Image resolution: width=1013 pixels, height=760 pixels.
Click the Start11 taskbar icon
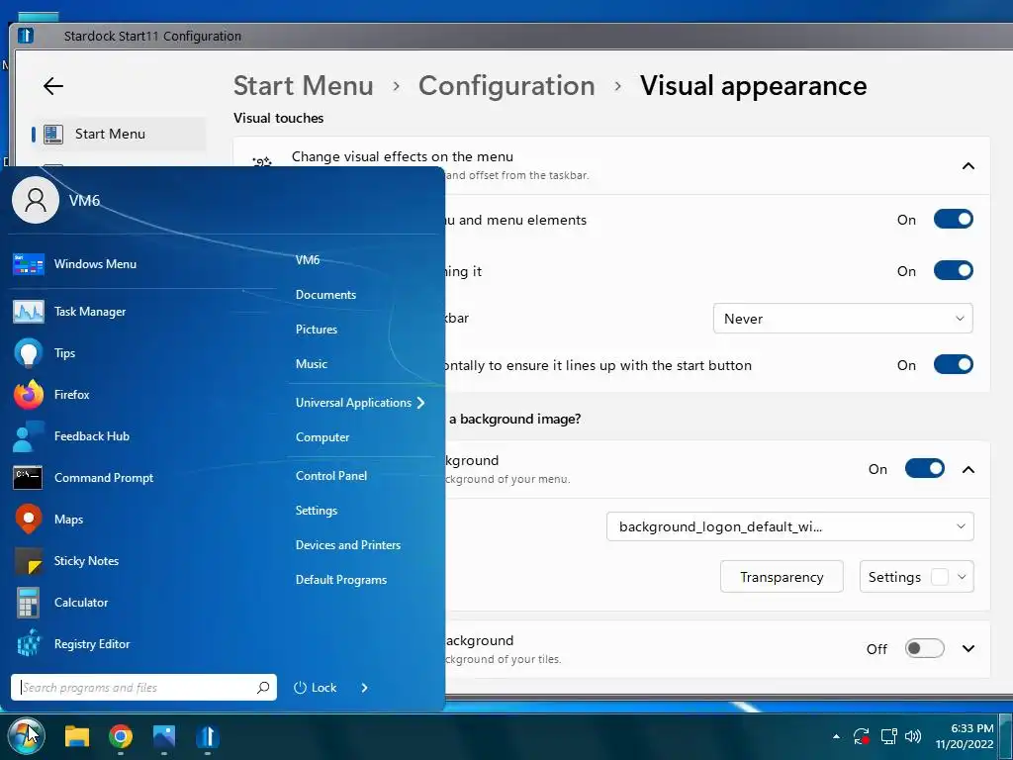point(208,736)
